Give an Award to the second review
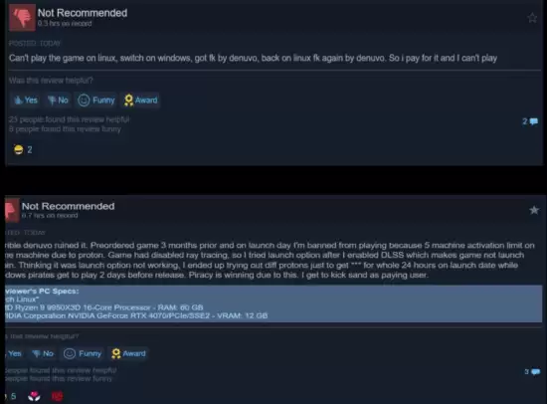 tap(128, 353)
